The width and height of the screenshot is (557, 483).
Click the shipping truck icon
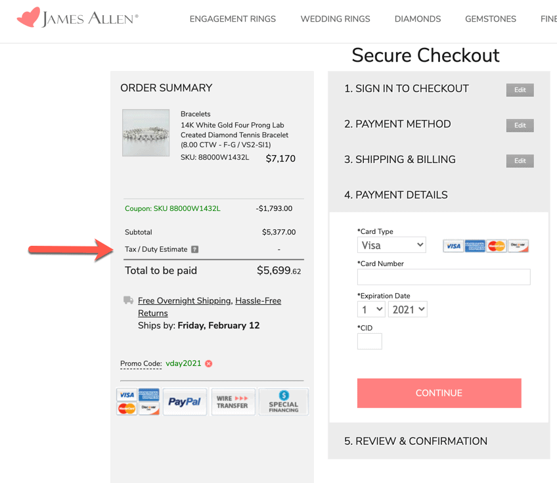129,300
